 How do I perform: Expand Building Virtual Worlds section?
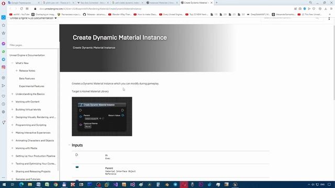tap(12, 110)
